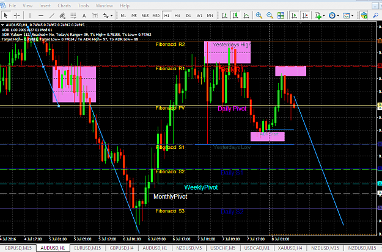Open the indicators list icon with green plus

pos(318,16)
